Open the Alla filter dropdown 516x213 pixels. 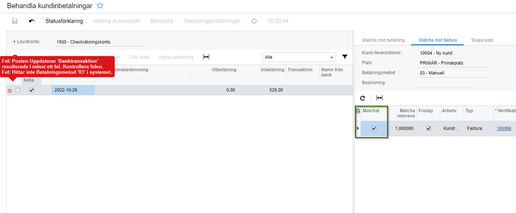pyautogui.click(x=299, y=57)
